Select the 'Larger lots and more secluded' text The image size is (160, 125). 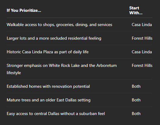54,38
